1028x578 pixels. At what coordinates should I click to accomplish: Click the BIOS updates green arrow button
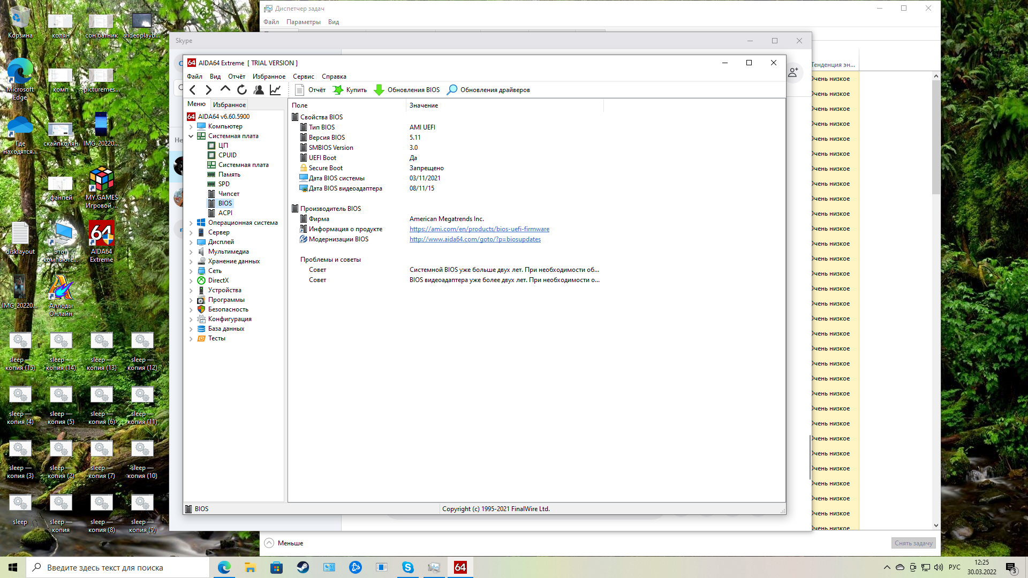click(407, 90)
